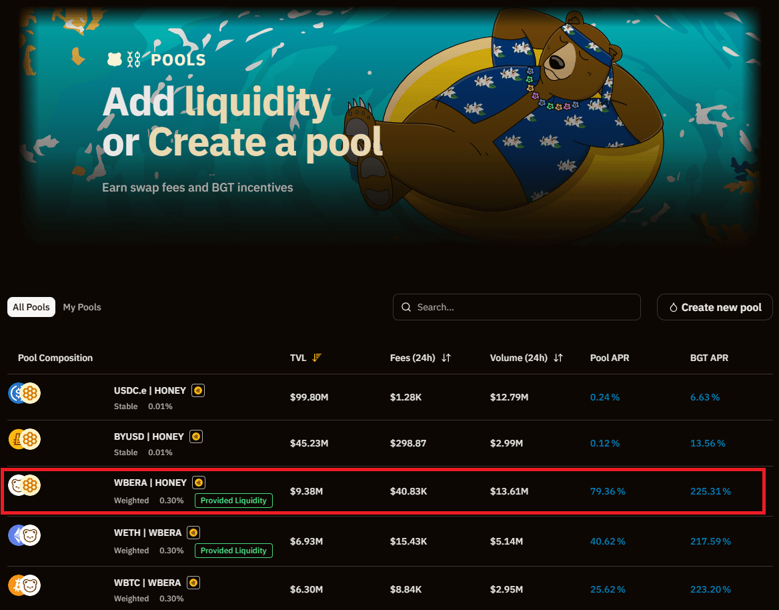Click the Provided Liquidity badge on WETH | WBERA
Image resolution: width=779 pixels, height=610 pixels.
(x=233, y=551)
